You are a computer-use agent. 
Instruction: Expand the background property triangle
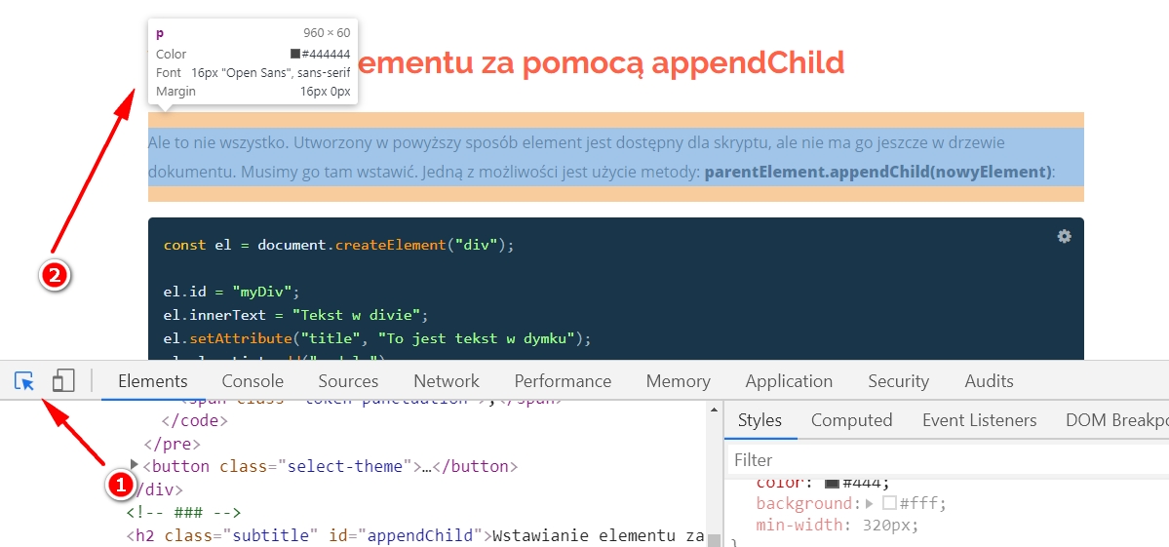(x=870, y=503)
